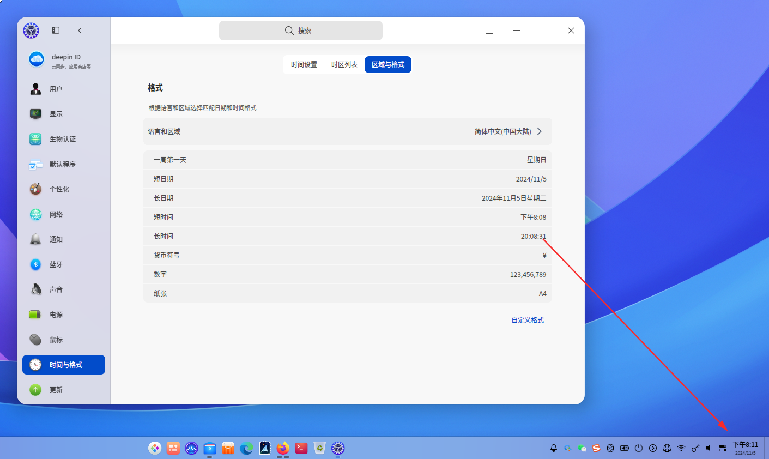Click the 数字 value 123,456,789
The width and height of the screenshot is (769, 459).
coord(528,274)
